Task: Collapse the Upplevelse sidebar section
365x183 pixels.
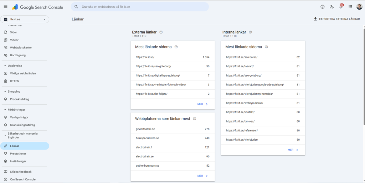Action: [x=5, y=66]
